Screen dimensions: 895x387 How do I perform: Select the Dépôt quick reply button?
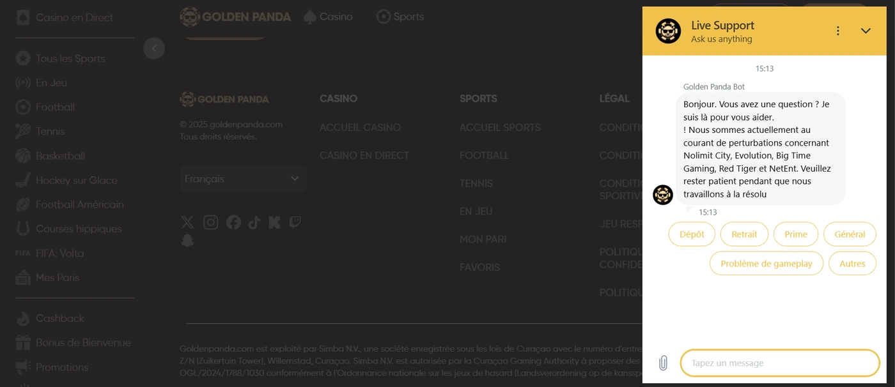point(692,234)
